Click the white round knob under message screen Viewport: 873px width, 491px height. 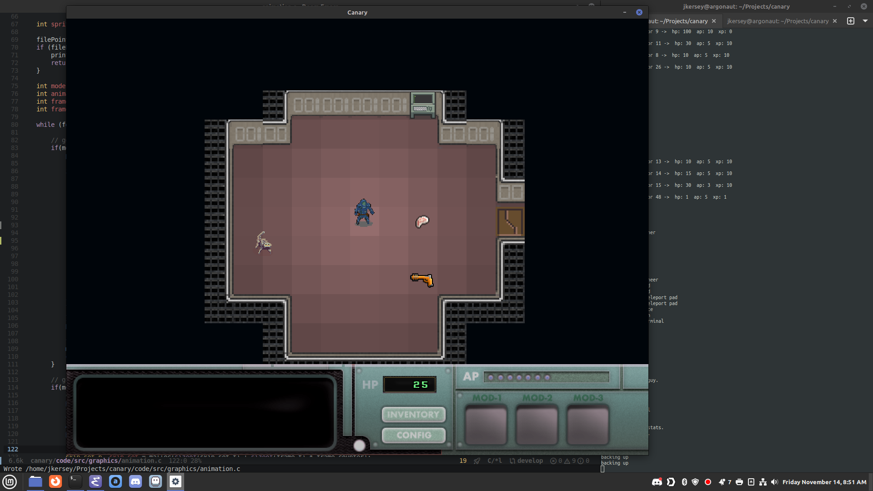(359, 445)
